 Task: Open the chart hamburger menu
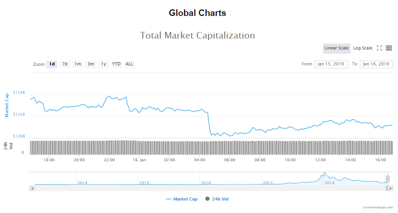pyautogui.click(x=389, y=48)
